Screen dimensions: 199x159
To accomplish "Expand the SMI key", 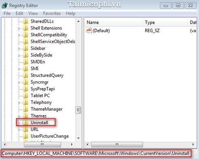I will [x=19, y=69].
